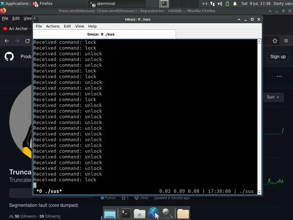Click the terminal scrollbar up arrow
This screenshot has width=293, height=220.
pos(259,41)
